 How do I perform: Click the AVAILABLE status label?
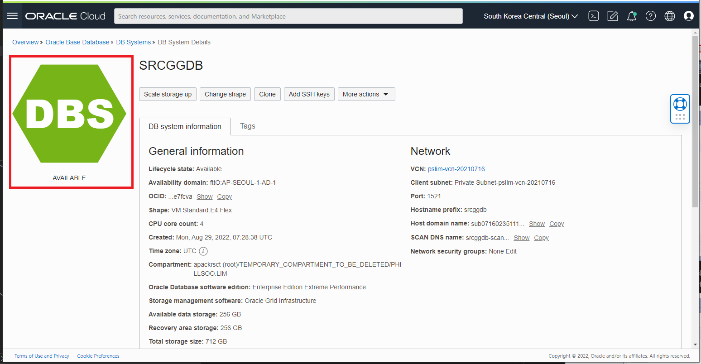[69, 178]
